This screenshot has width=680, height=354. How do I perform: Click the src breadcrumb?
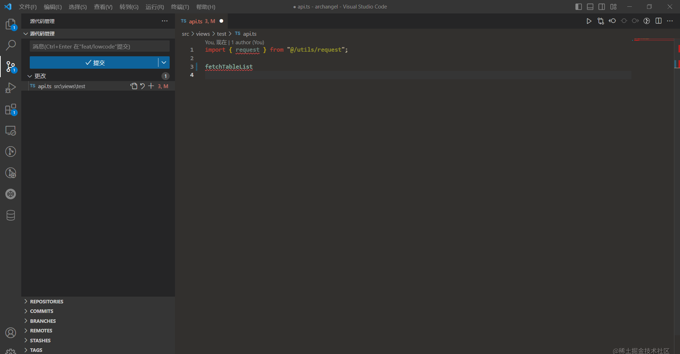tap(186, 34)
